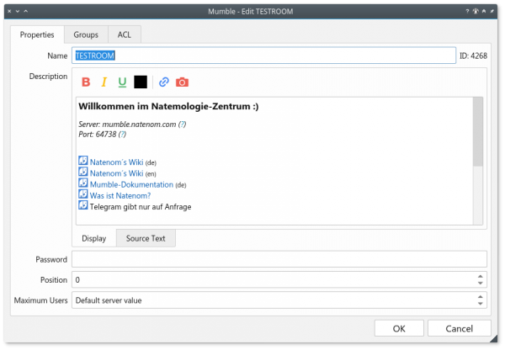Toggle underline formatting in description toolbar
The height and width of the screenshot is (350, 505).
point(122,82)
